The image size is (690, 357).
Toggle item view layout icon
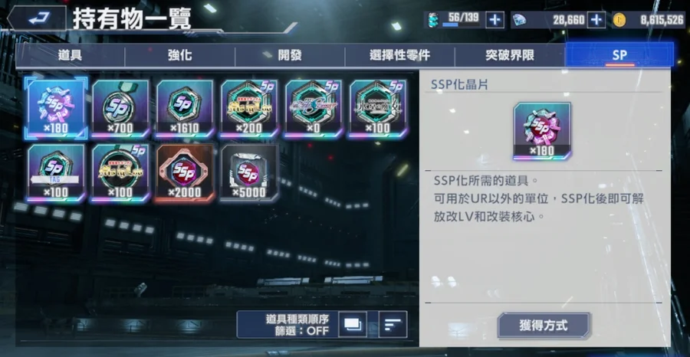(x=353, y=325)
